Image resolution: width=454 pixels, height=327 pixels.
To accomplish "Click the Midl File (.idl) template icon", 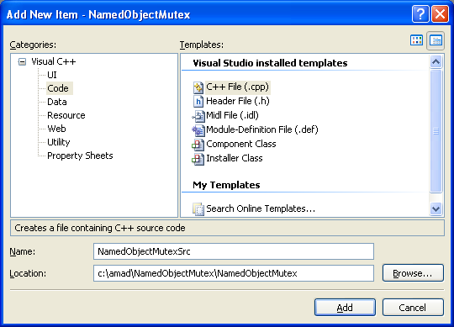I will (x=198, y=115).
